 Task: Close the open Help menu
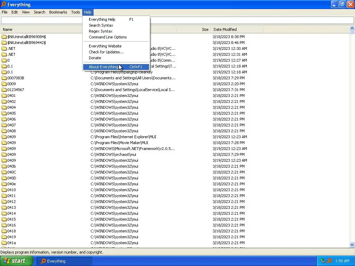87,12
